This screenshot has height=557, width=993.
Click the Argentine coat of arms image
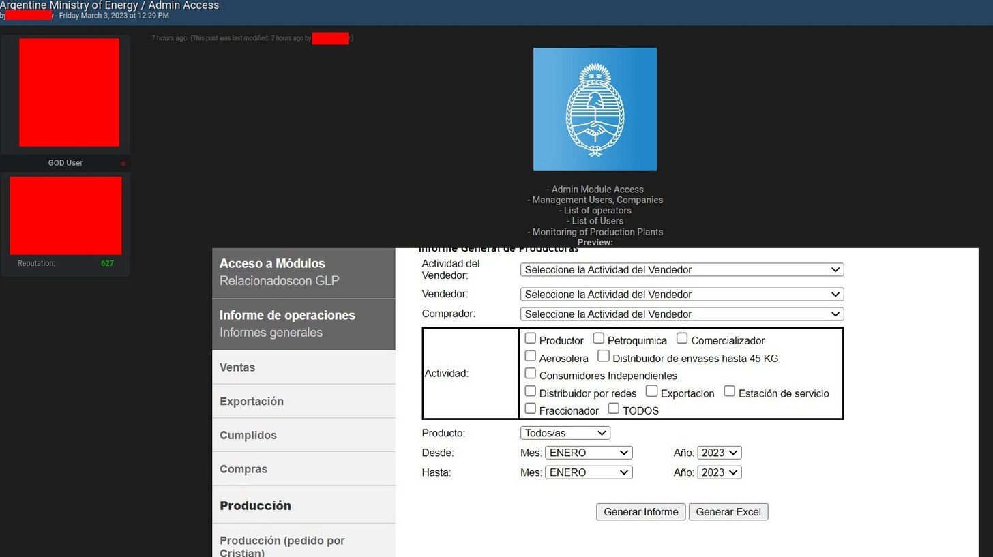click(595, 109)
